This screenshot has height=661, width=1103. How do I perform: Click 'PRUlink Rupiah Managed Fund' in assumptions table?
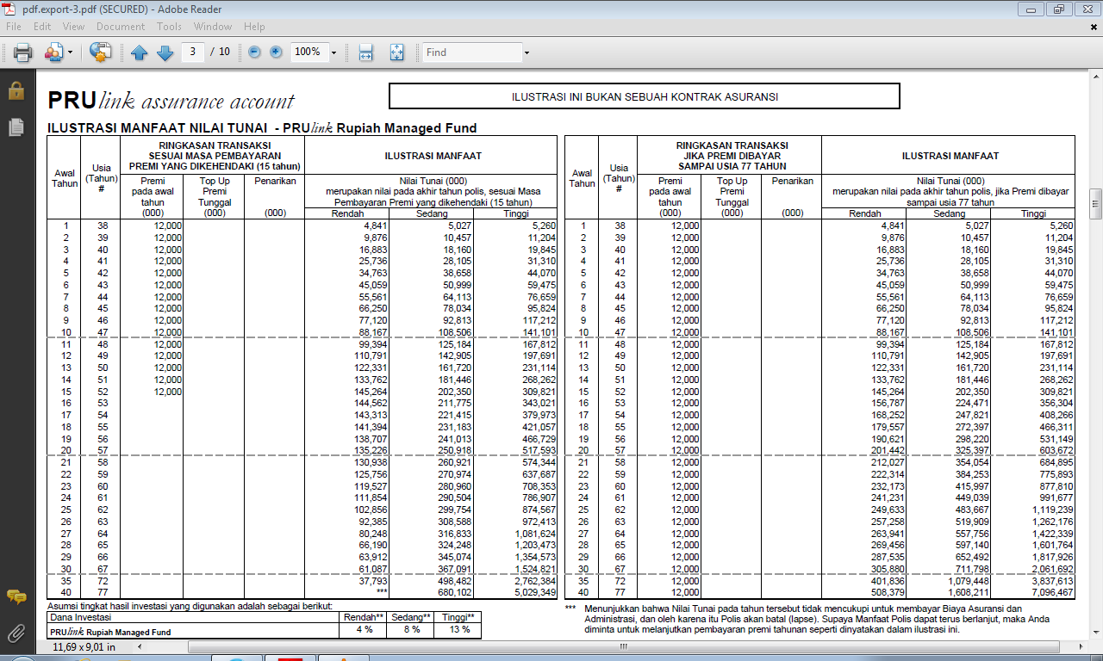pyautogui.click(x=110, y=631)
